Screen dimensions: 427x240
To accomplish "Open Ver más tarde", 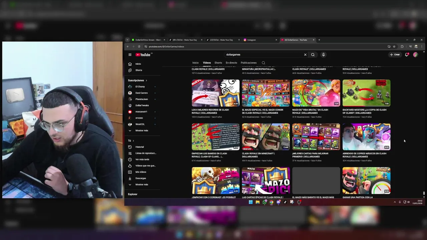I will [x=142, y=160].
